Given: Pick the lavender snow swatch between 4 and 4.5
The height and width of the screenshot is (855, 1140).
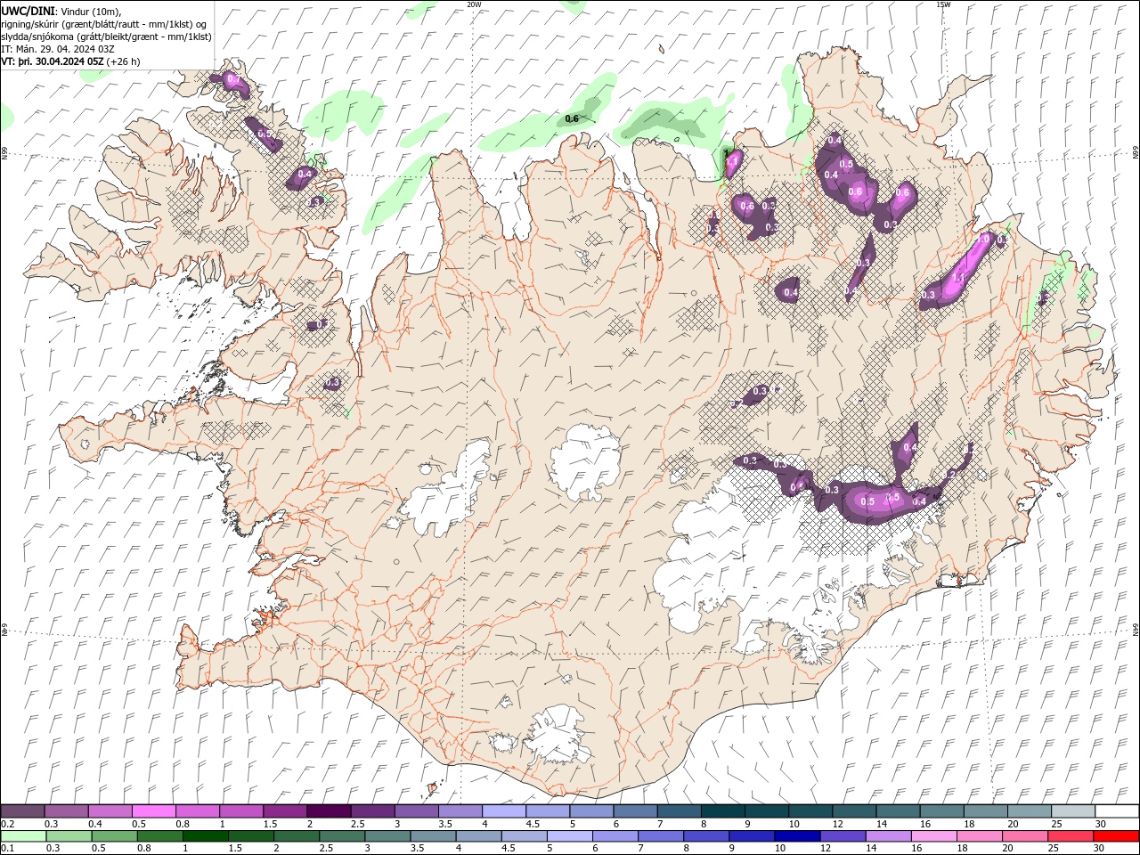Looking at the screenshot, I should pos(503,811).
